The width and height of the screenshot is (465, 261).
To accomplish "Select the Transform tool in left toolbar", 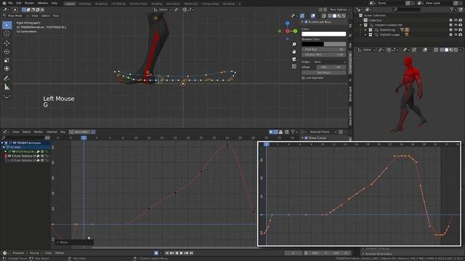I will pos(7,69).
